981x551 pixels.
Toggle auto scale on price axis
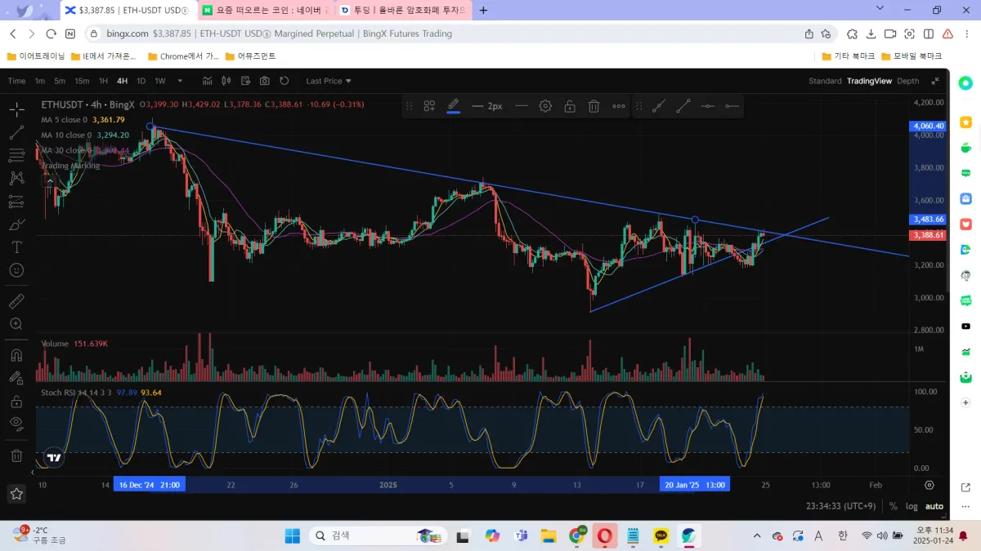click(934, 506)
